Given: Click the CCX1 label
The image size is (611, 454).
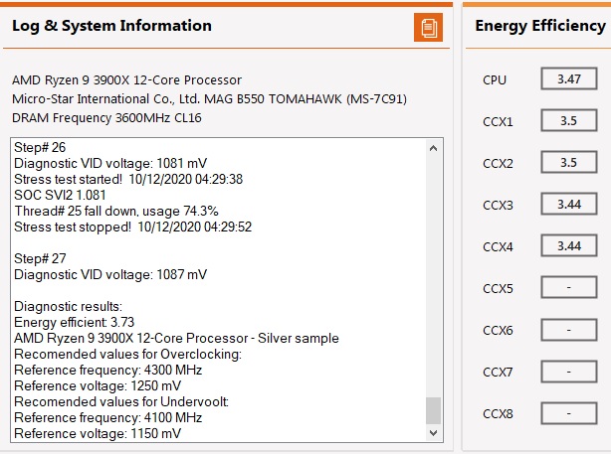Looking at the screenshot, I should 498,122.
